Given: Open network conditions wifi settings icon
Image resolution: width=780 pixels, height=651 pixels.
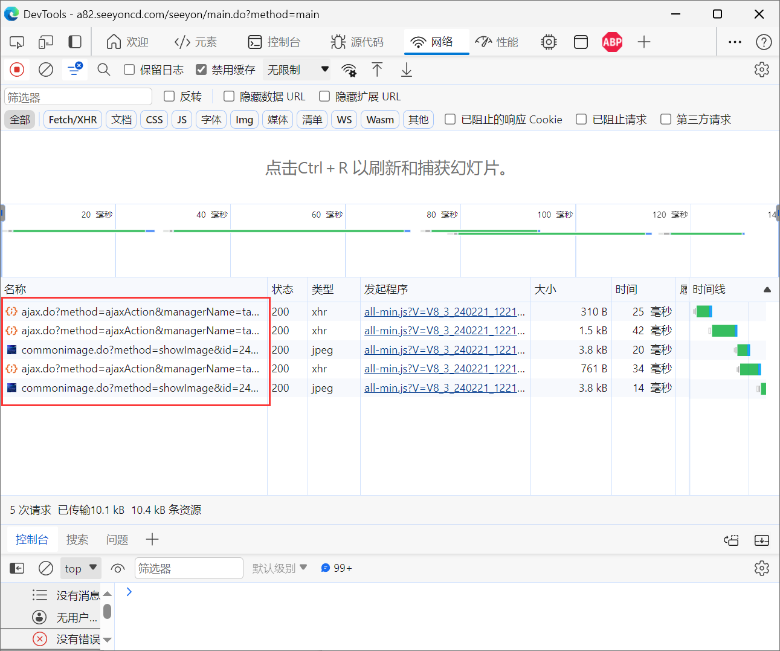Looking at the screenshot, I should point(349,70).
